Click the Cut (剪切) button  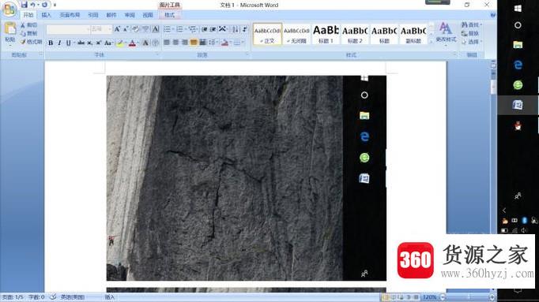click(28, 25)
